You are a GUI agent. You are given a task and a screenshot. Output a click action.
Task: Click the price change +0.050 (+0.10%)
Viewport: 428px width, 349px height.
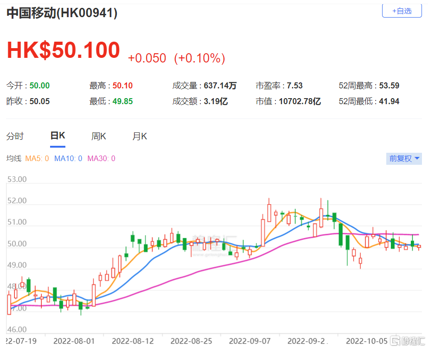tap(176, 58)
